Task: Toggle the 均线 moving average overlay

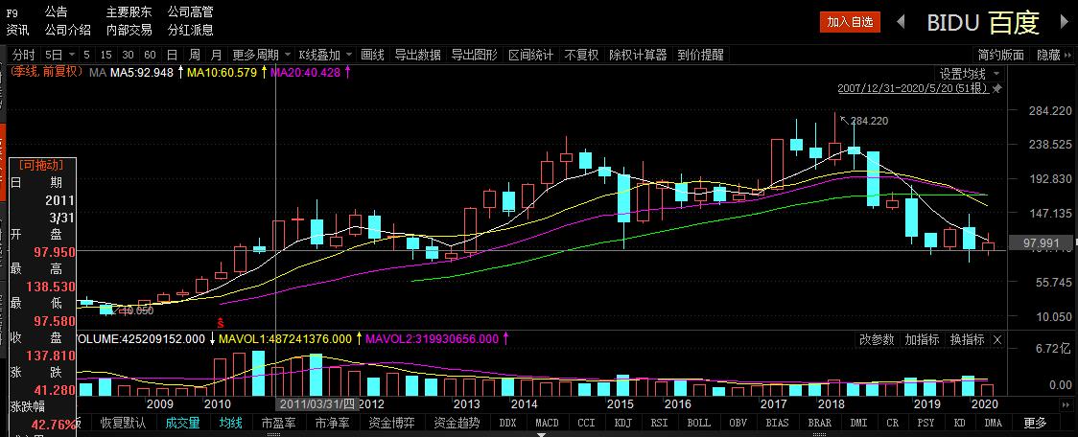Action: (230, 423)
